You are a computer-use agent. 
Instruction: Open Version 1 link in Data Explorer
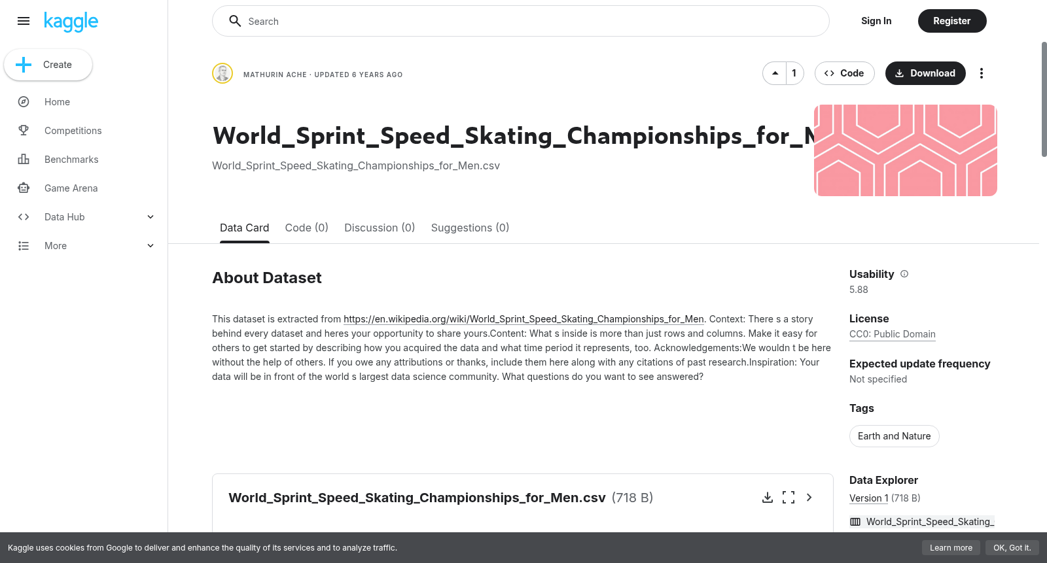point(869,498)
